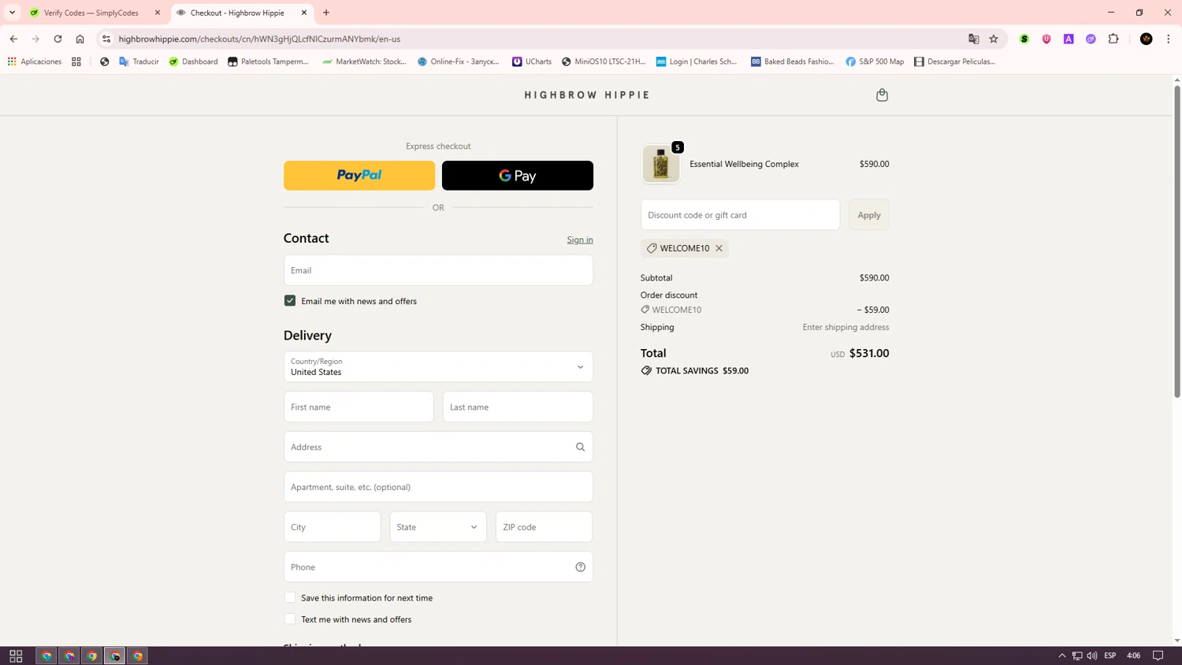The image size is (1182, 665).
Task: Open notification center in taskbar
Action: click(x=1158, y=656)
